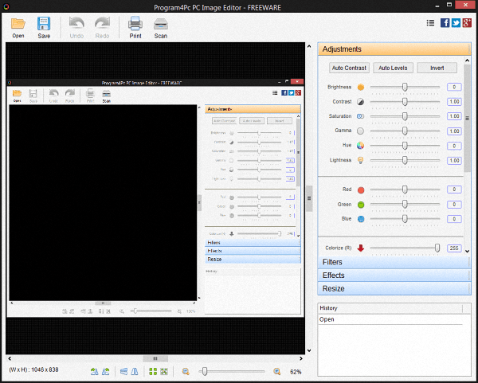The height and width of the screenshot is (383, 478).
Task: Click the Gamma gray circle icon
Action: point(361,131)
